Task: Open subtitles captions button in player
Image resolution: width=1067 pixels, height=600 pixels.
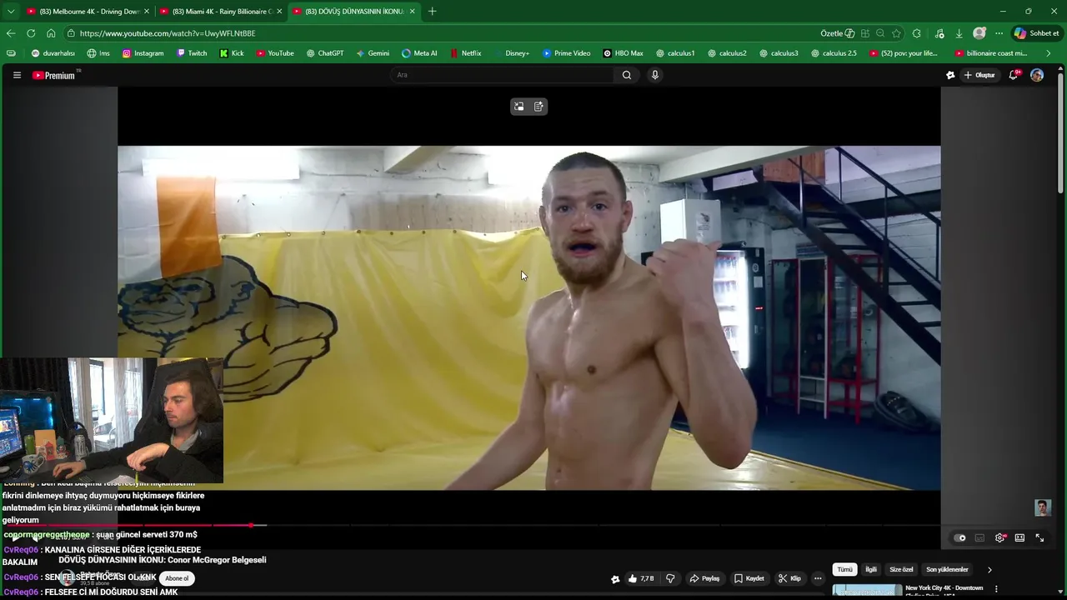Action: [979, 537]
